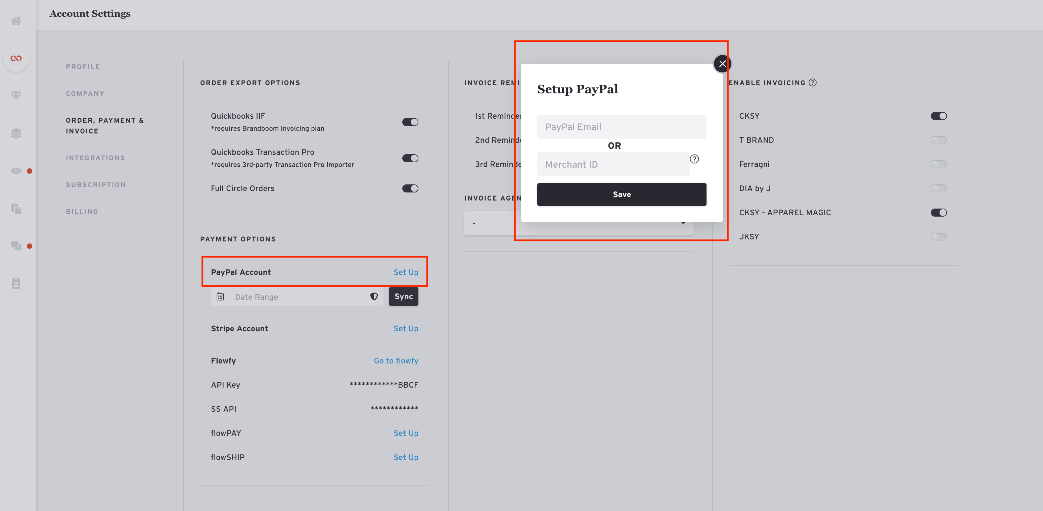Select Order, Payment & Invoice section
1043x511 pixels.
105,126
